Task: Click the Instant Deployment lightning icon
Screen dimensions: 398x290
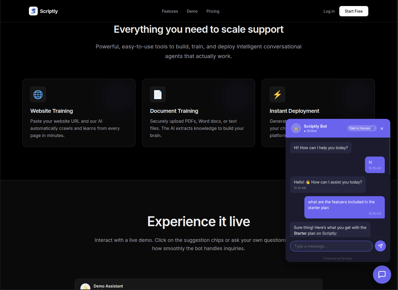Action: [277, 94]
